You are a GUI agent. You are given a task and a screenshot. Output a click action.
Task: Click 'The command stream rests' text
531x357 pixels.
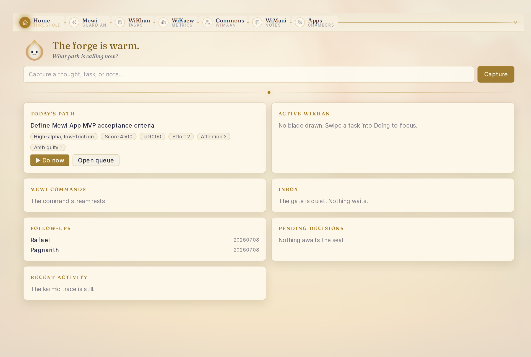(69, 201)
